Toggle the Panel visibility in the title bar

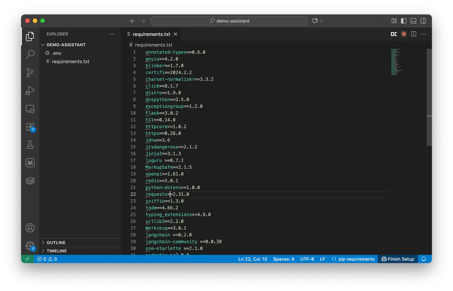pos(413,21)
